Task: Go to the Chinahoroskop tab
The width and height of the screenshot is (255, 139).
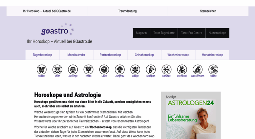Action: 144,55
